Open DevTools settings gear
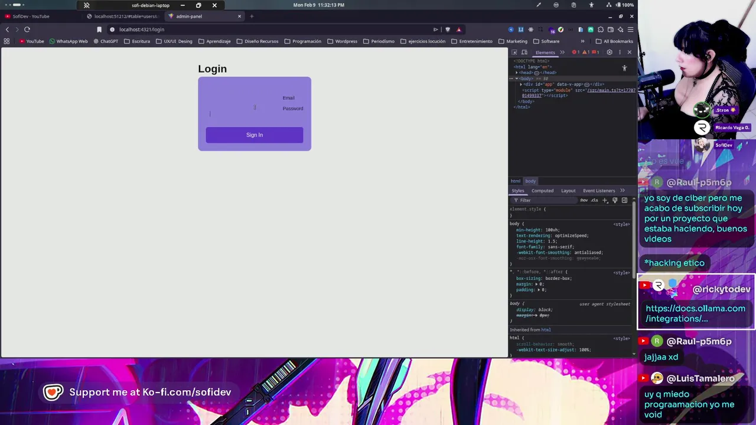The height and width of the screenshot is (425, 756). point(610,52)
